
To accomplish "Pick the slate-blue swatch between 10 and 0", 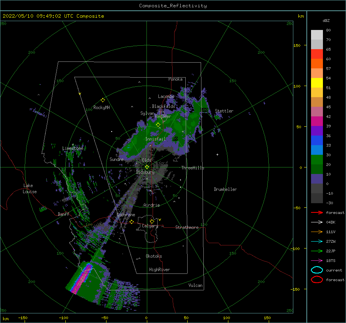I will click(317, 179).
